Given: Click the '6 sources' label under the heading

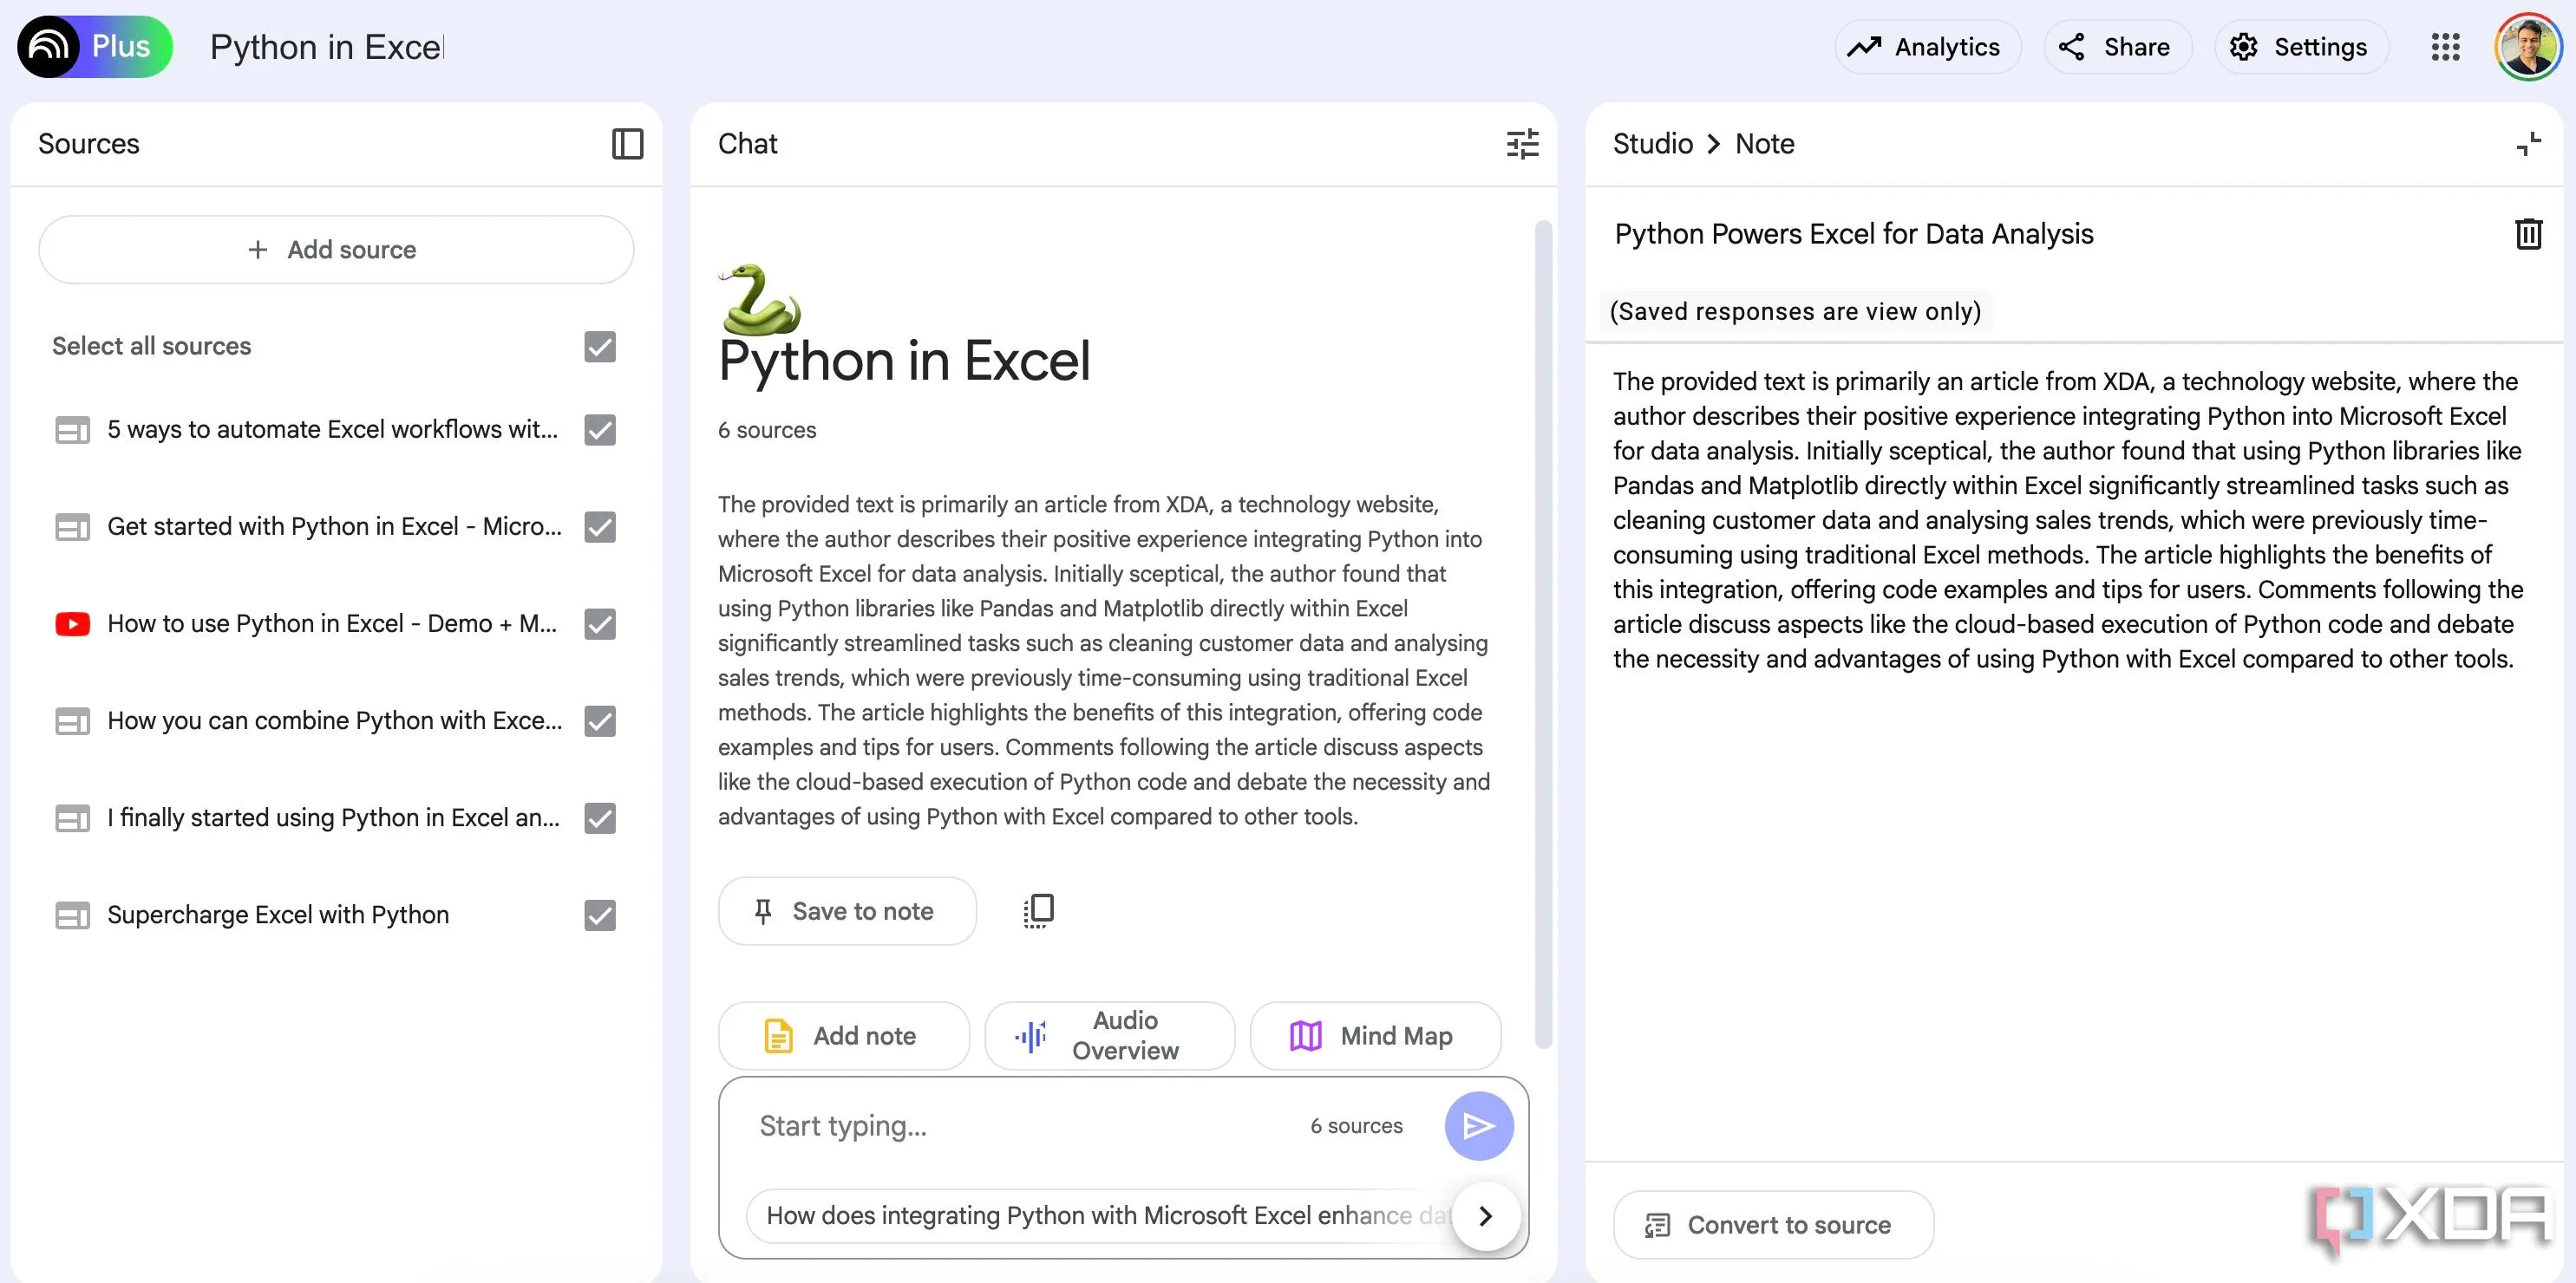Looking at the screenshot, I should click(766, 431).
